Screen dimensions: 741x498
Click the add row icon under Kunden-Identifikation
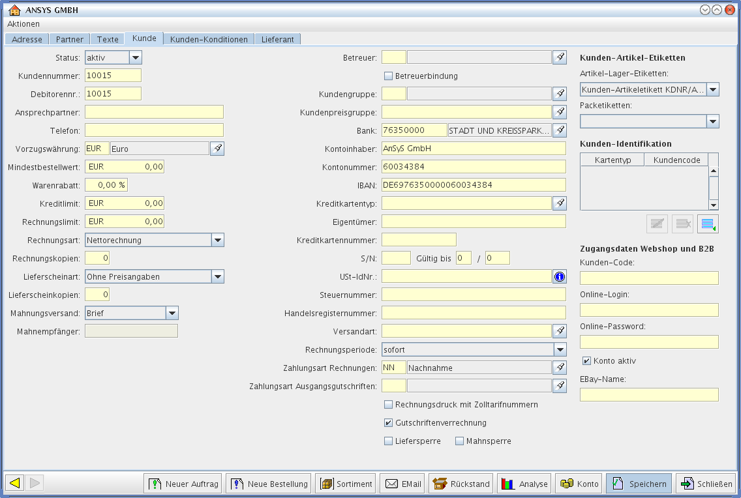click(707, 224)
